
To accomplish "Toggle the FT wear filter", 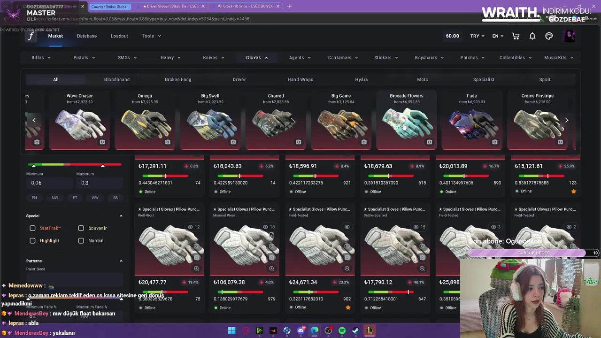I will click(75, 198).
